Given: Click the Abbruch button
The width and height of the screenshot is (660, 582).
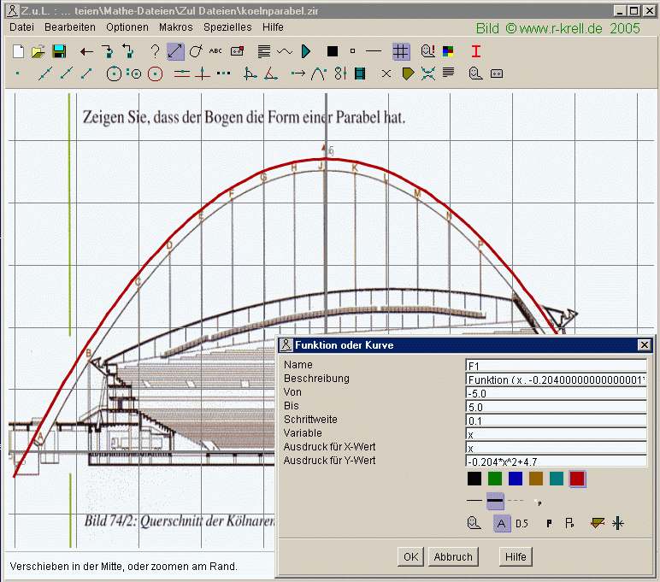Looking at the screenshot, I should [452, 556].
